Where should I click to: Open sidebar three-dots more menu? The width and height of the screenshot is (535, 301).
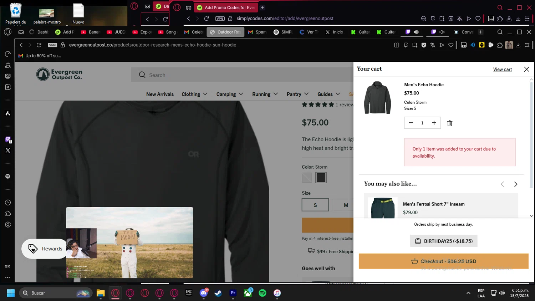[7, 277]
